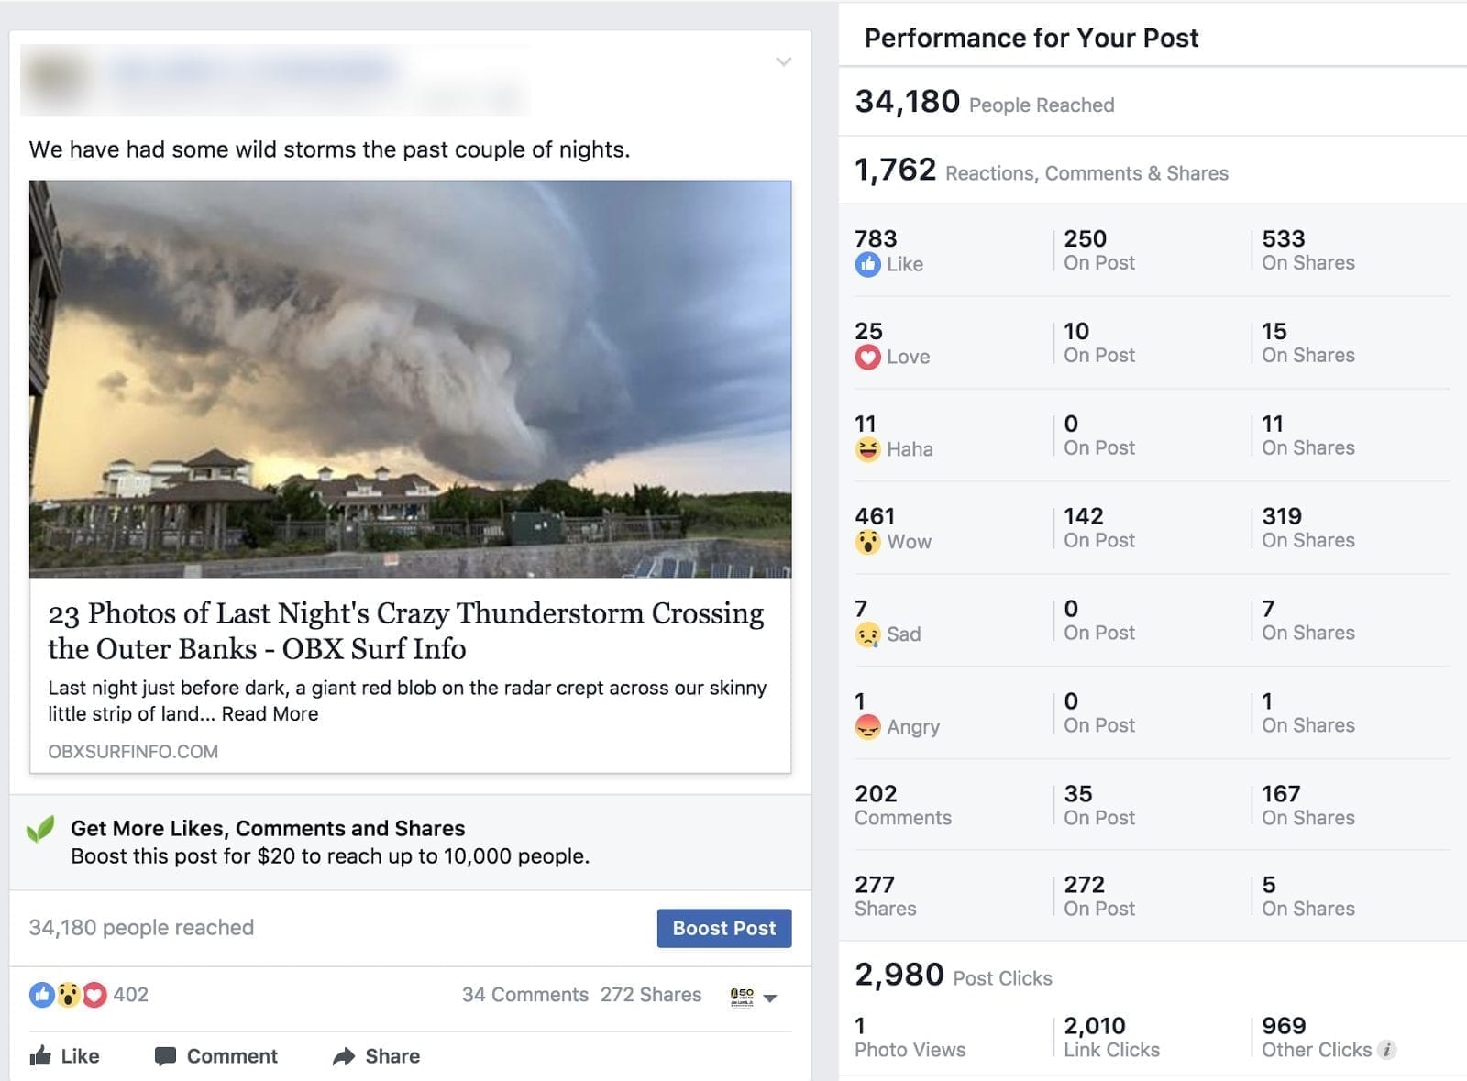Click the Boost Post button
Image resolution: width=1467 pixels, height=1081 pixels.
[x=723, y=928]
